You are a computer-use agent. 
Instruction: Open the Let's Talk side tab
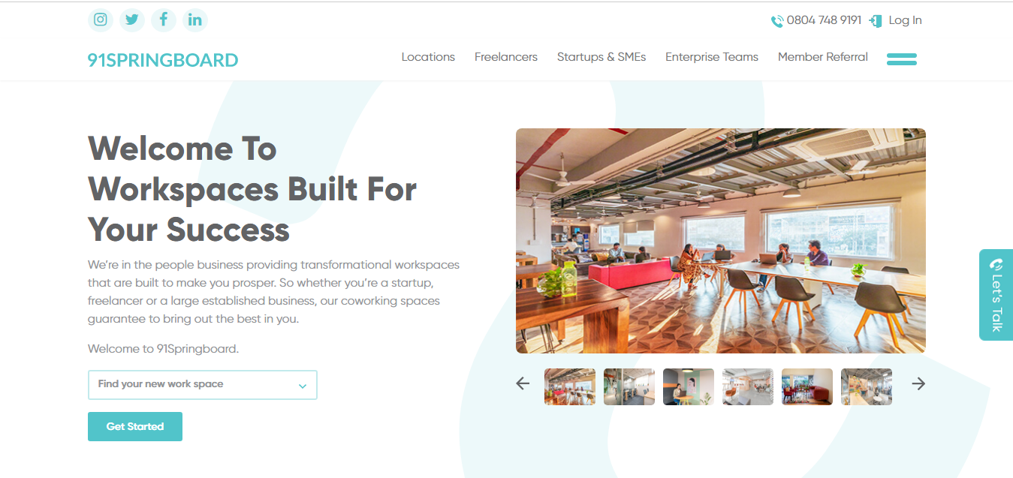pos(996,295)
